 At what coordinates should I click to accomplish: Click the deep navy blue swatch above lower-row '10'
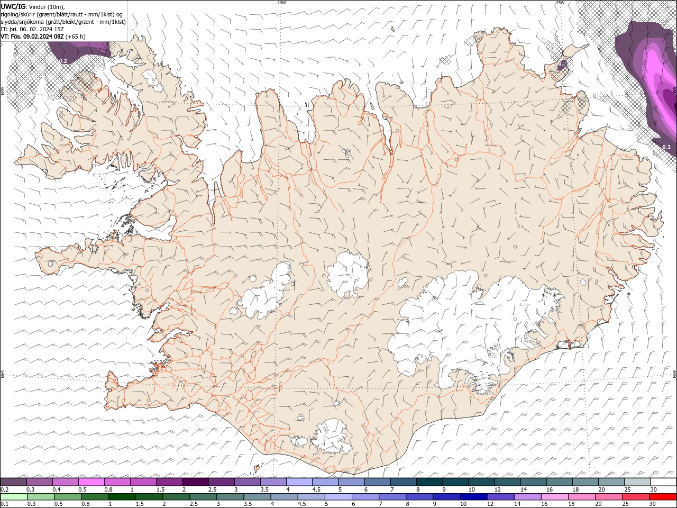click(473, 497)
